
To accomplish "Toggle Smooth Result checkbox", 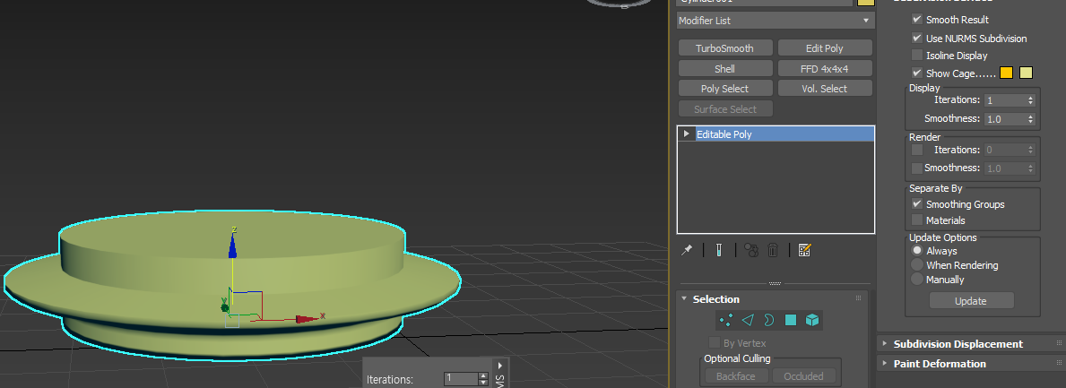I will [917, 20].
